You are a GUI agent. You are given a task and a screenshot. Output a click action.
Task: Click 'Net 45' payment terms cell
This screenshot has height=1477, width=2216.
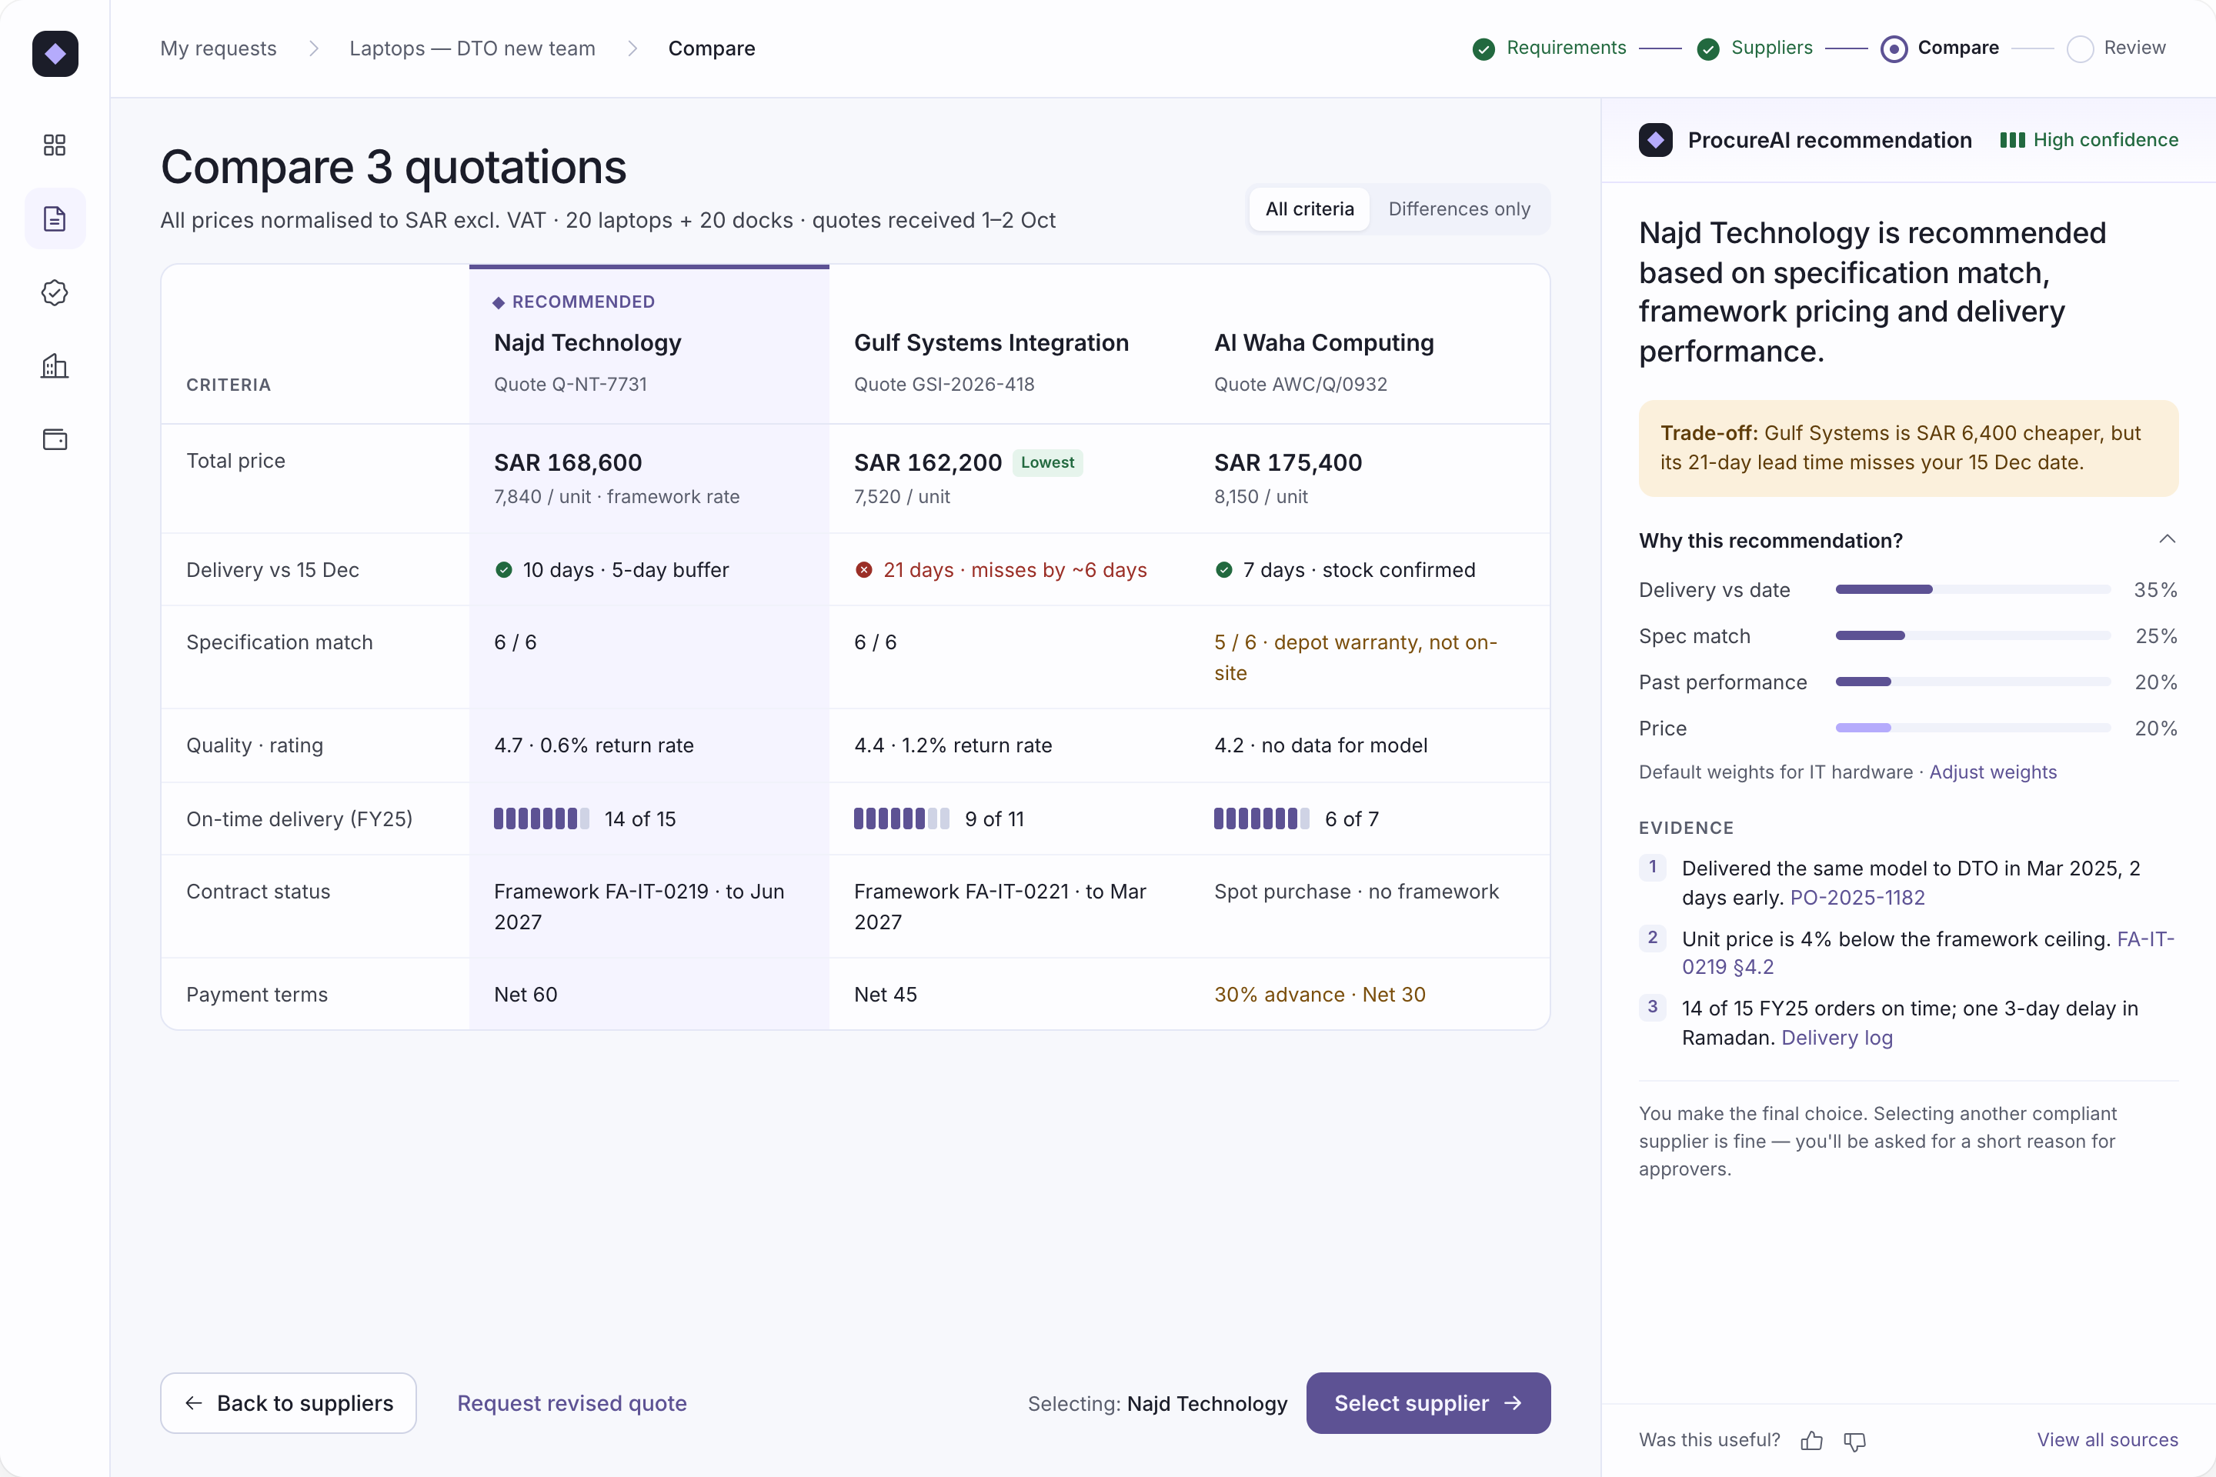tap(885, 995)
